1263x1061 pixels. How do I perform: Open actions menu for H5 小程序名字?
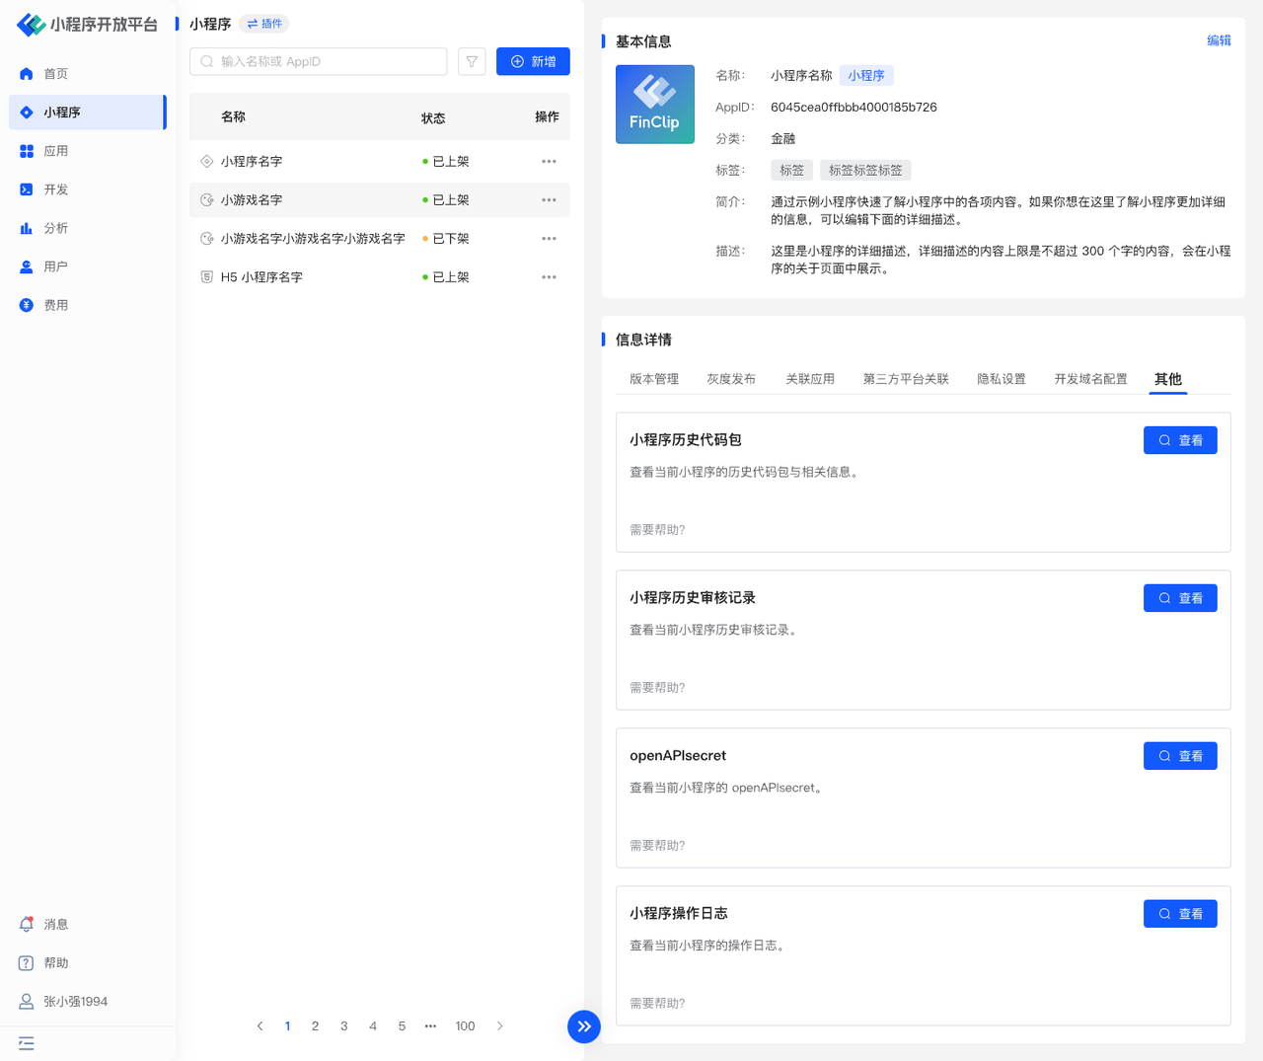click(x=549, y=277)
